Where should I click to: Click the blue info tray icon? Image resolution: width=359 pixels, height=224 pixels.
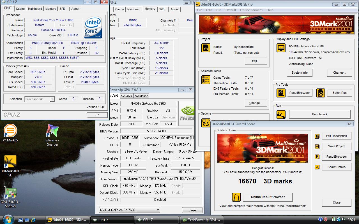(320, 220)
